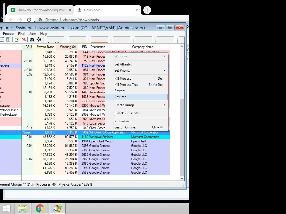This screenshot has height=214, width=286.
Task: Select Check VirusTotal menu item
Action: click(137, 113)
